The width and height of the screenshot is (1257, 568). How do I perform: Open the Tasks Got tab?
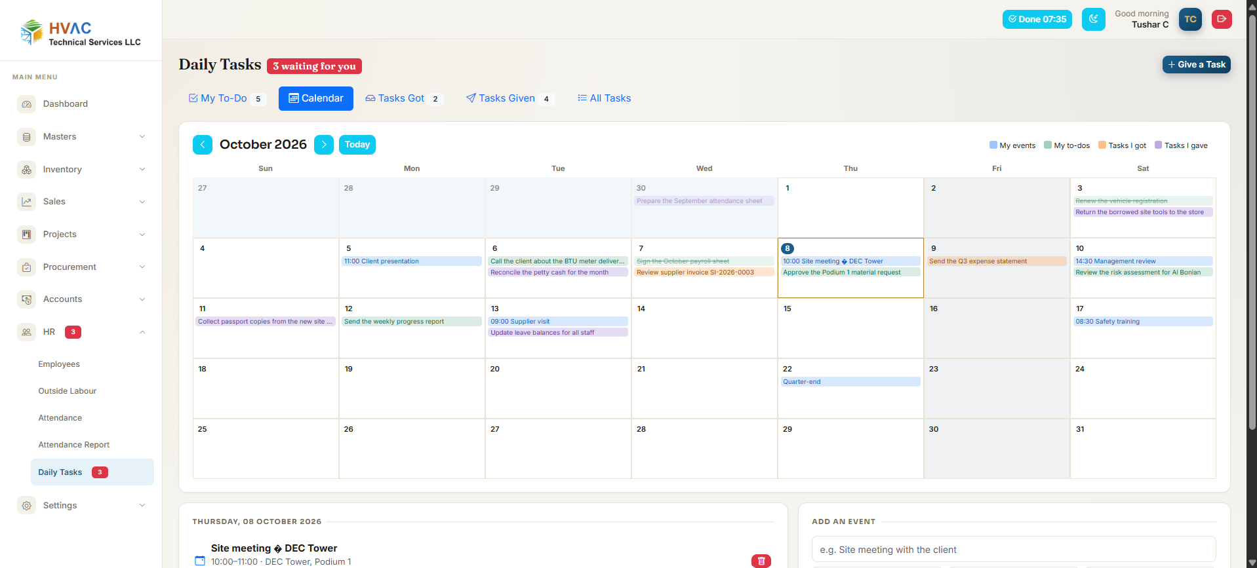coord(404,98)
